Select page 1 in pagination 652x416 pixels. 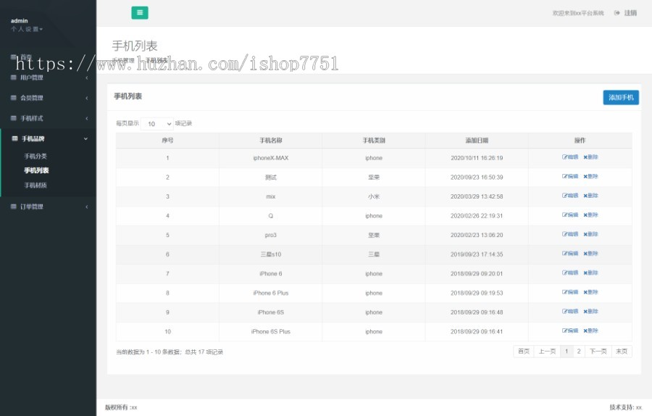pyautogui.click(x=567, y=351)
